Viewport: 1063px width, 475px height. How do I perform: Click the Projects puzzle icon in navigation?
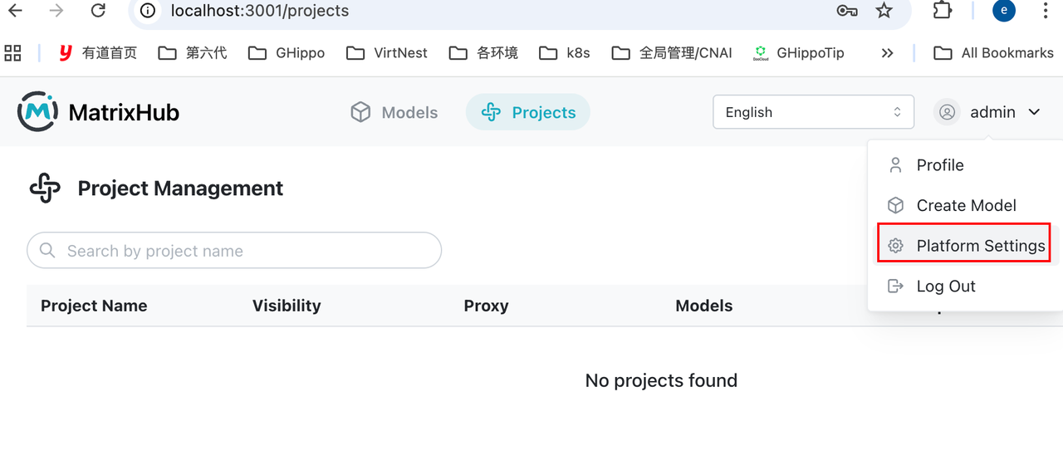[x=491, y=112]
